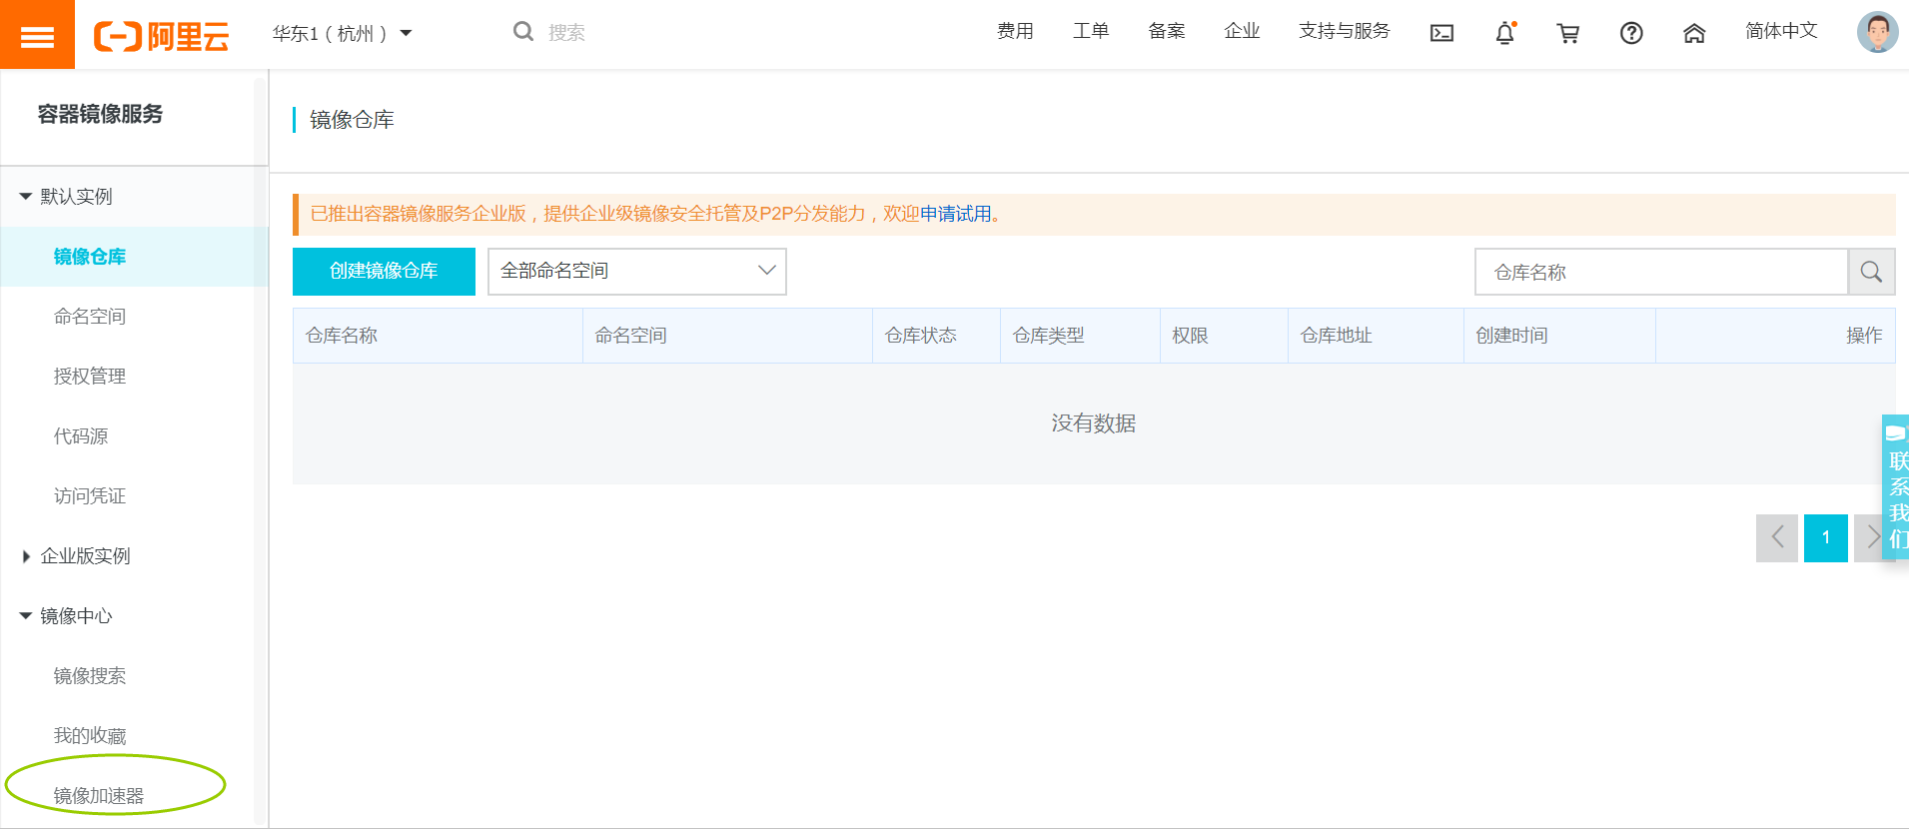The width and height of the screenshot is (1909, 829).
Task: Open 镜像加速器 in the sidebar
Action: (99, 795)
